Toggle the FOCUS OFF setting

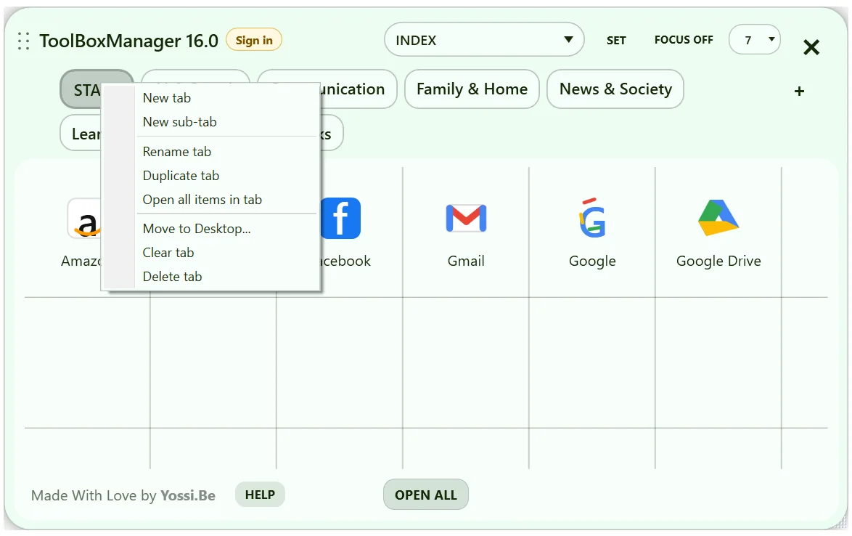[684, 40]
